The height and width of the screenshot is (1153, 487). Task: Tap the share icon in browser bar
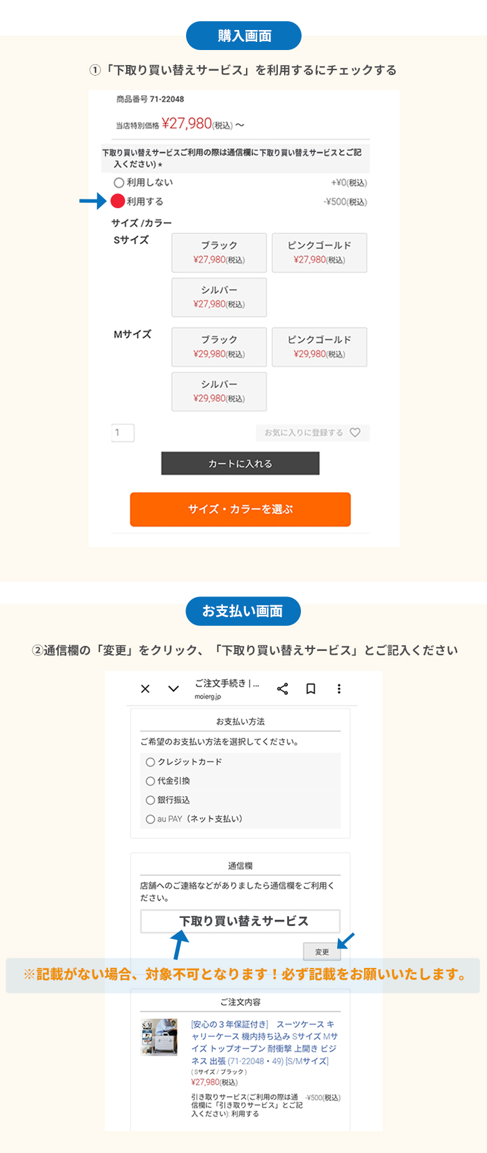click(282, 688)
